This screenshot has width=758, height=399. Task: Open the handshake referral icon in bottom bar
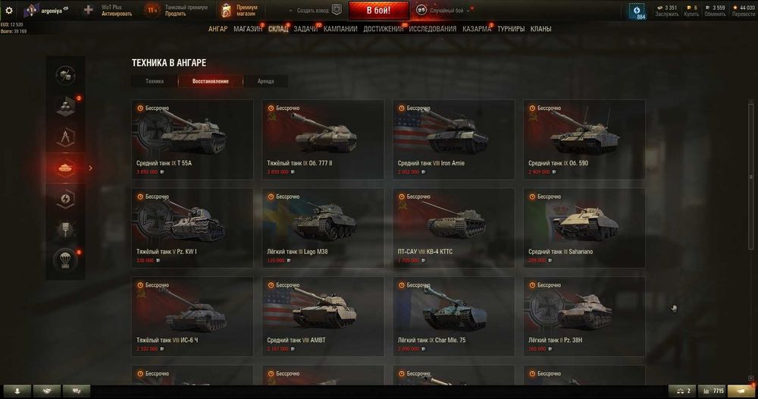[x=47, y=391]
